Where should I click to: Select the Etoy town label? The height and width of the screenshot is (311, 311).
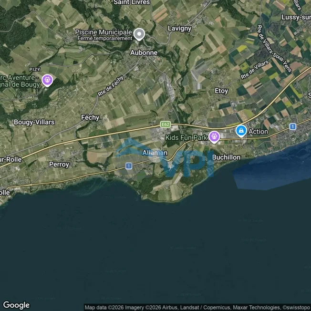(221, 91)
